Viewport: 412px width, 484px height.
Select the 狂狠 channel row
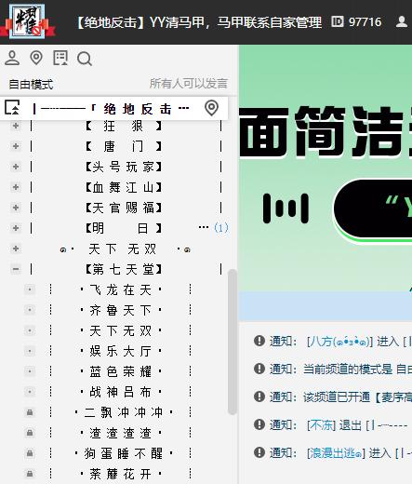pos(124,126)
